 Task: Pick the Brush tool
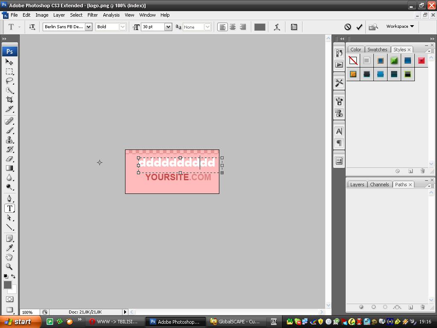(9, 131)
